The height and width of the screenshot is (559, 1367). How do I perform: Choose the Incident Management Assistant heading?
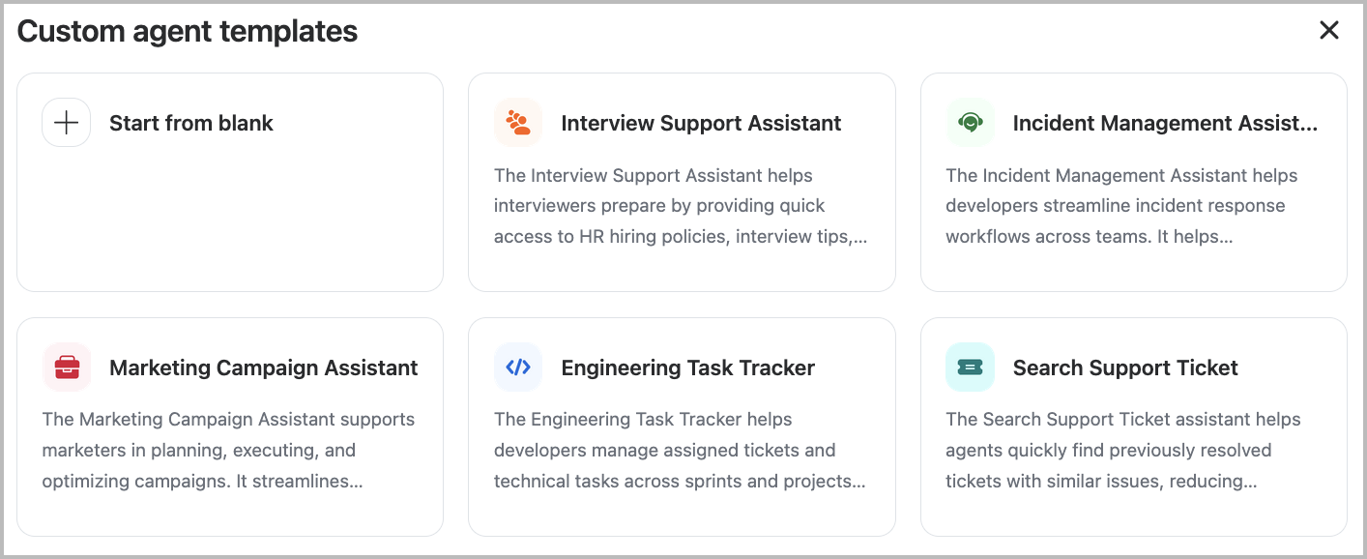point(1165,123)
